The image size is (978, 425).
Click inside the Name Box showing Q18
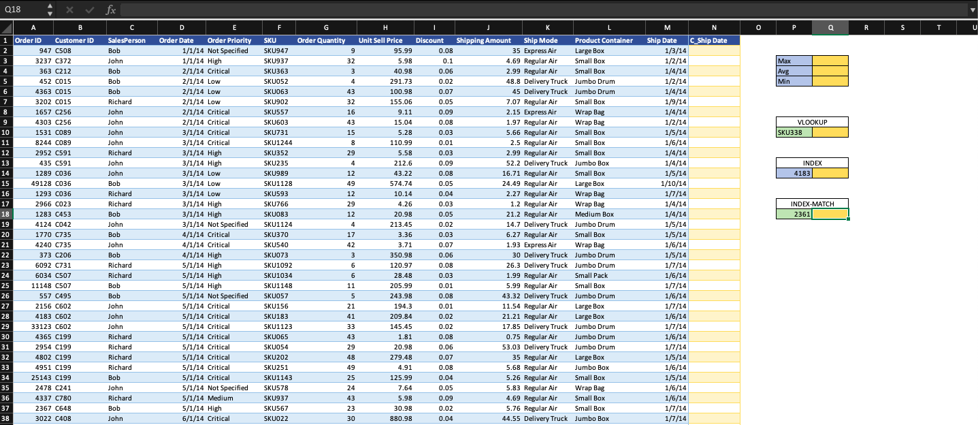click(20, 10)
